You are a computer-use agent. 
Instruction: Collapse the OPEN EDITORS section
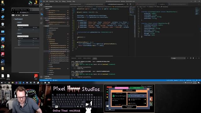pos(57,7)
